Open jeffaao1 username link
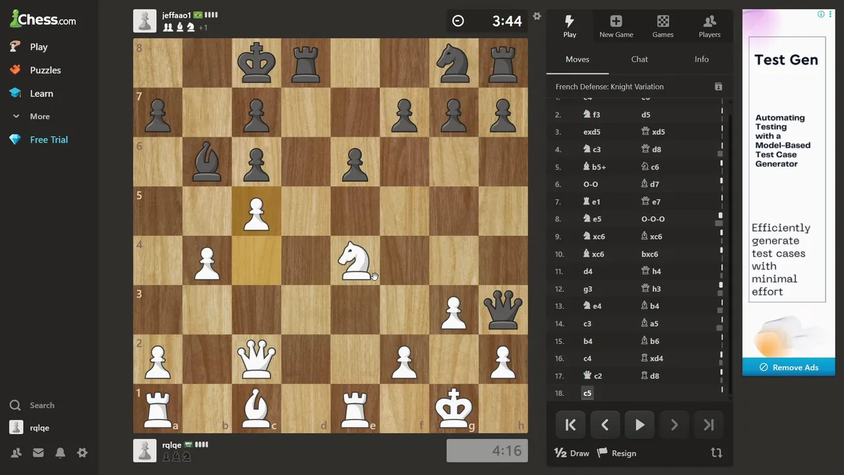844x475 pixels. tap(176, 15)
